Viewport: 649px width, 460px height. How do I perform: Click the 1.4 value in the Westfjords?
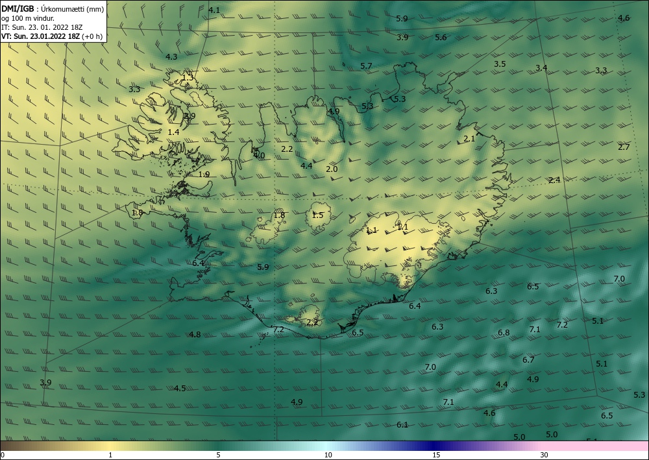174,132
